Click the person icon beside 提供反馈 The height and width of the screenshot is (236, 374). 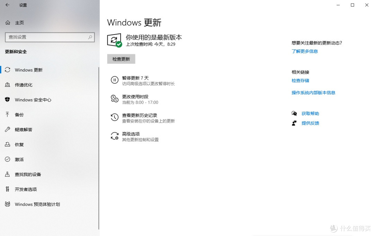coord(294,123)
